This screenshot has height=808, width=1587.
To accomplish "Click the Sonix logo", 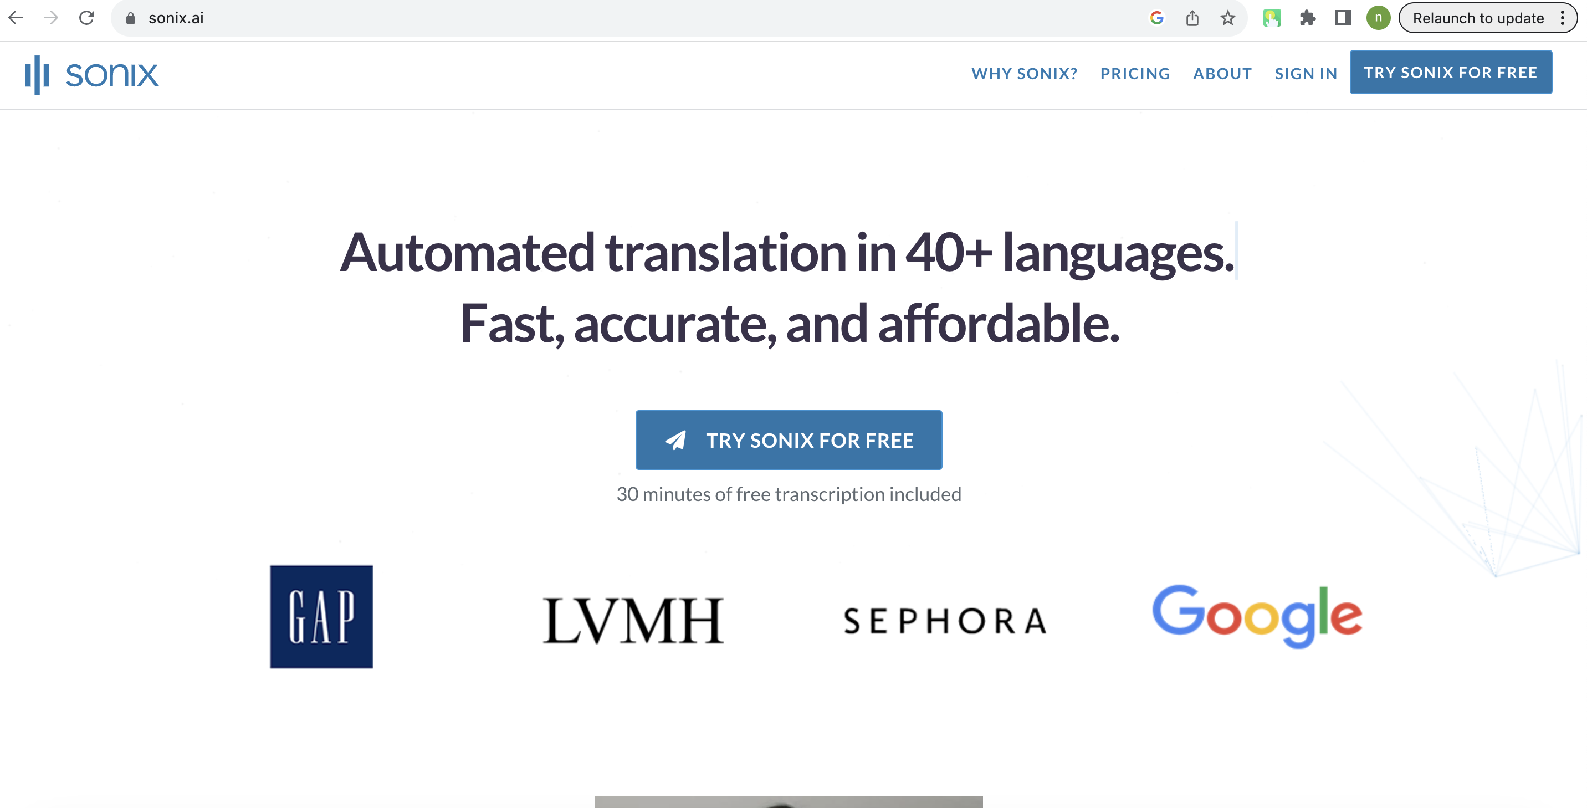I will click(92, 75).
